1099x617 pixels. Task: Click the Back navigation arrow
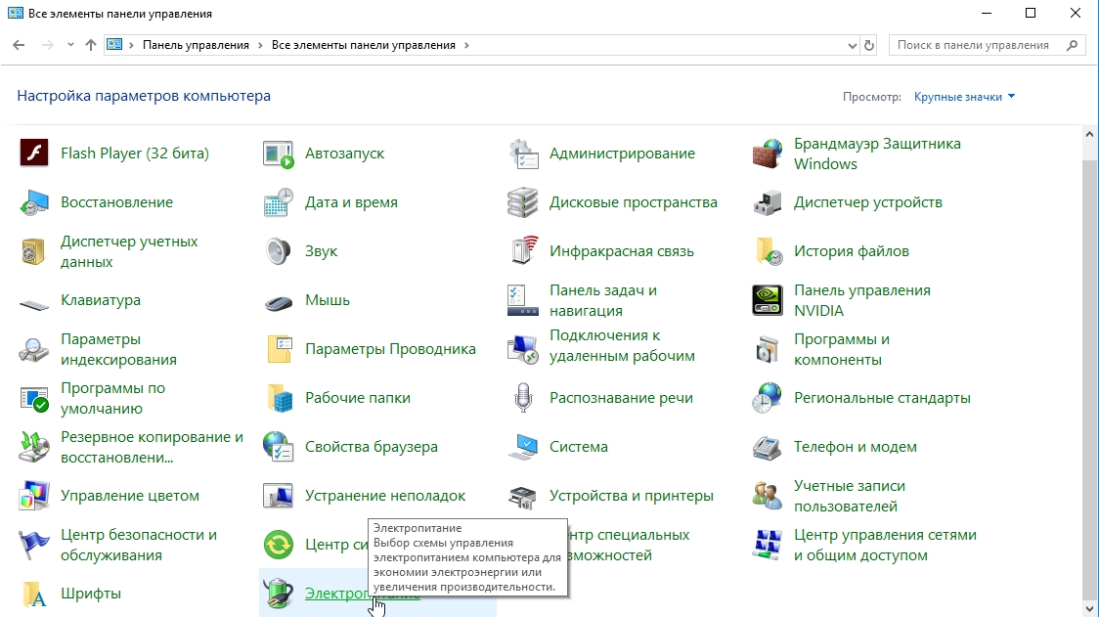pyautogui.click(x=19, y=45)
